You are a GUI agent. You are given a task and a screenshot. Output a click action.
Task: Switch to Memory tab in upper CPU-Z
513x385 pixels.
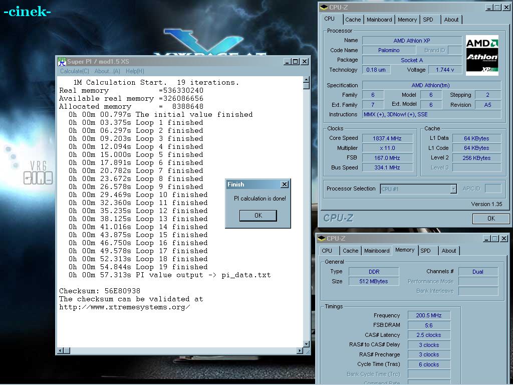point(407,20)
